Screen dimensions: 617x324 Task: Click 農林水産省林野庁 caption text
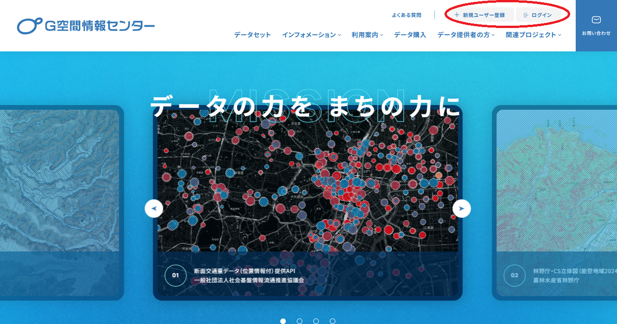(556, 280)
